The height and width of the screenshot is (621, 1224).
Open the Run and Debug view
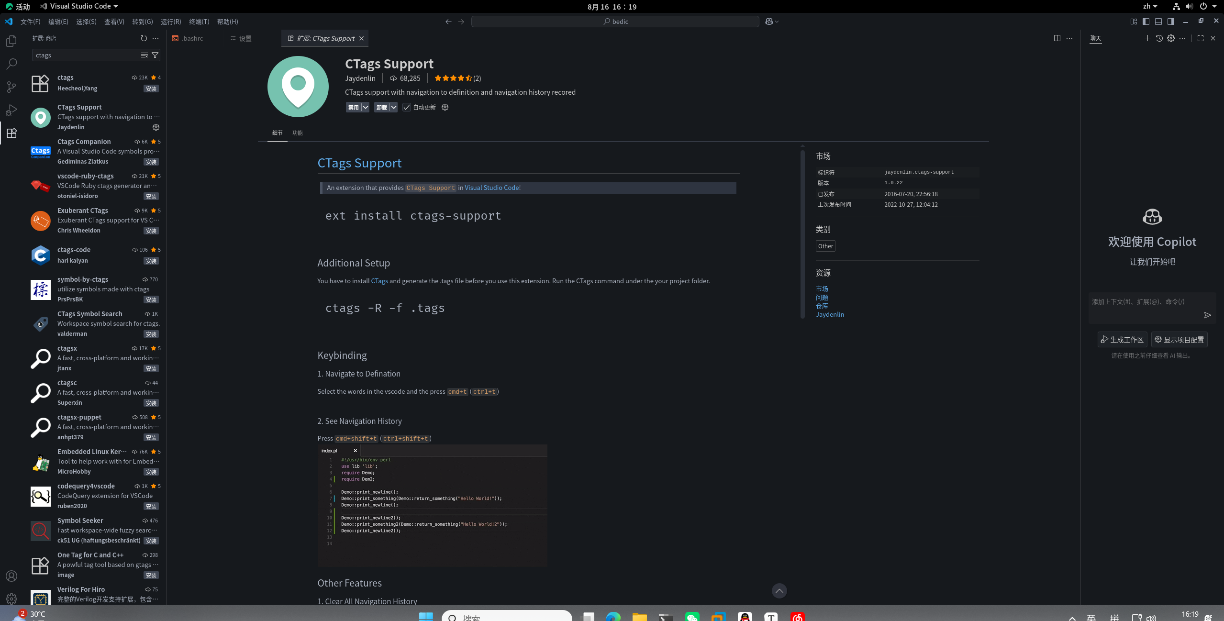pos(11,110)
